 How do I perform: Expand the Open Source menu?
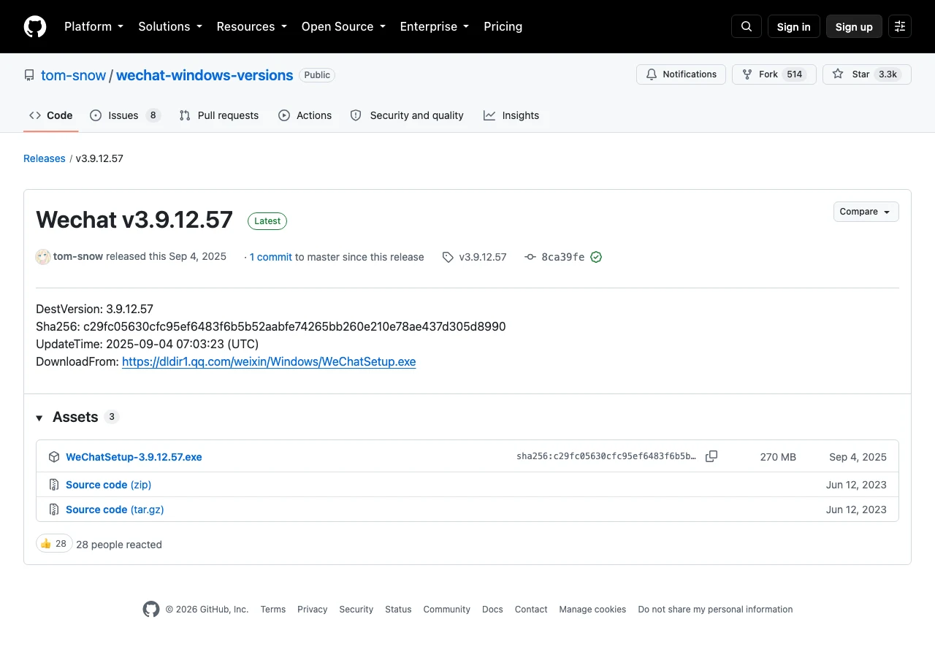(x=343, y=26)
